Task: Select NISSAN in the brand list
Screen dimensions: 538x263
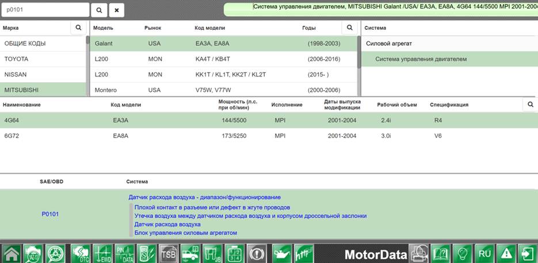Action: pyautogui.click(x=43, y=74)
